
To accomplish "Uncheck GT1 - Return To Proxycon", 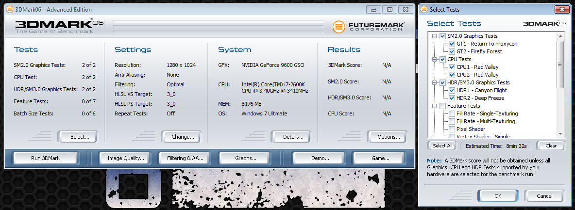I will point(452,44).
